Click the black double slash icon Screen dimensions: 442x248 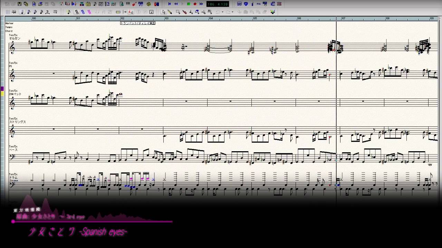coord(77,12)
